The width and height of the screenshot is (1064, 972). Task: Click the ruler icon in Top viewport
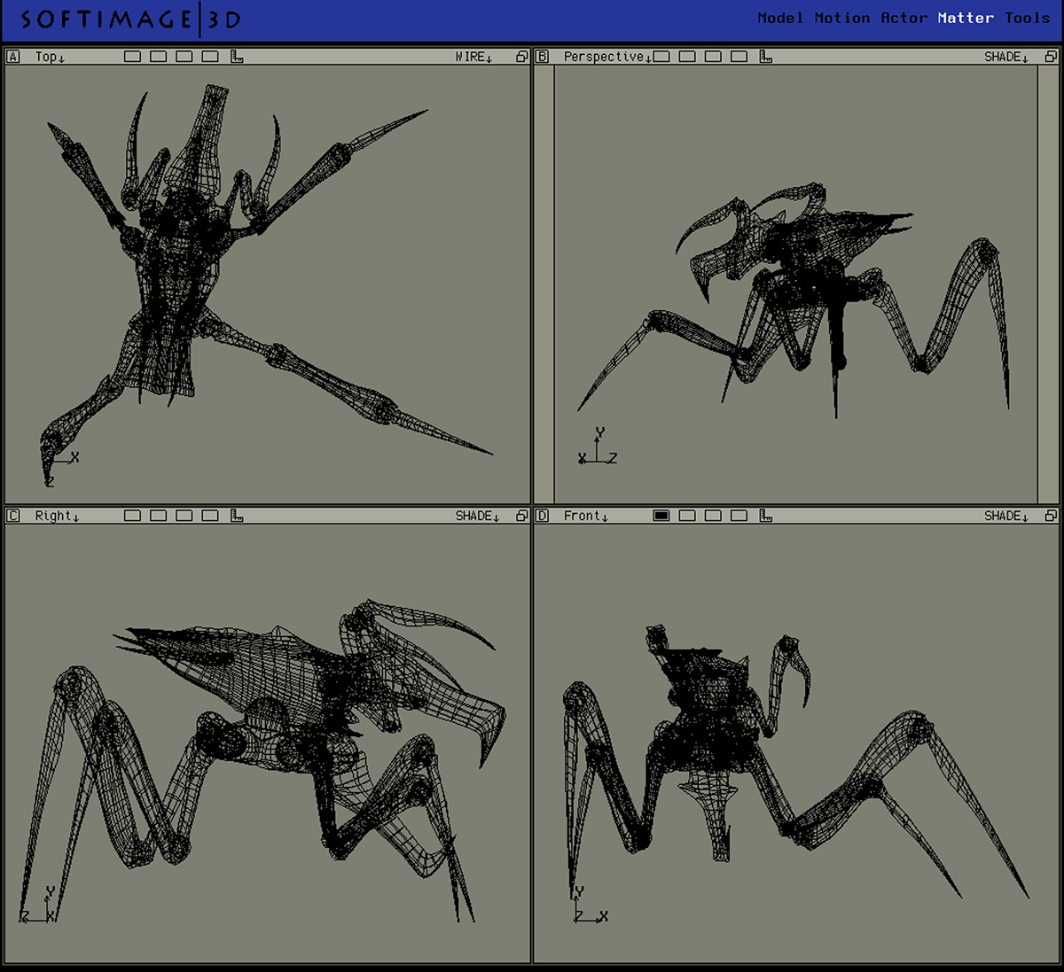coord(237,57)
